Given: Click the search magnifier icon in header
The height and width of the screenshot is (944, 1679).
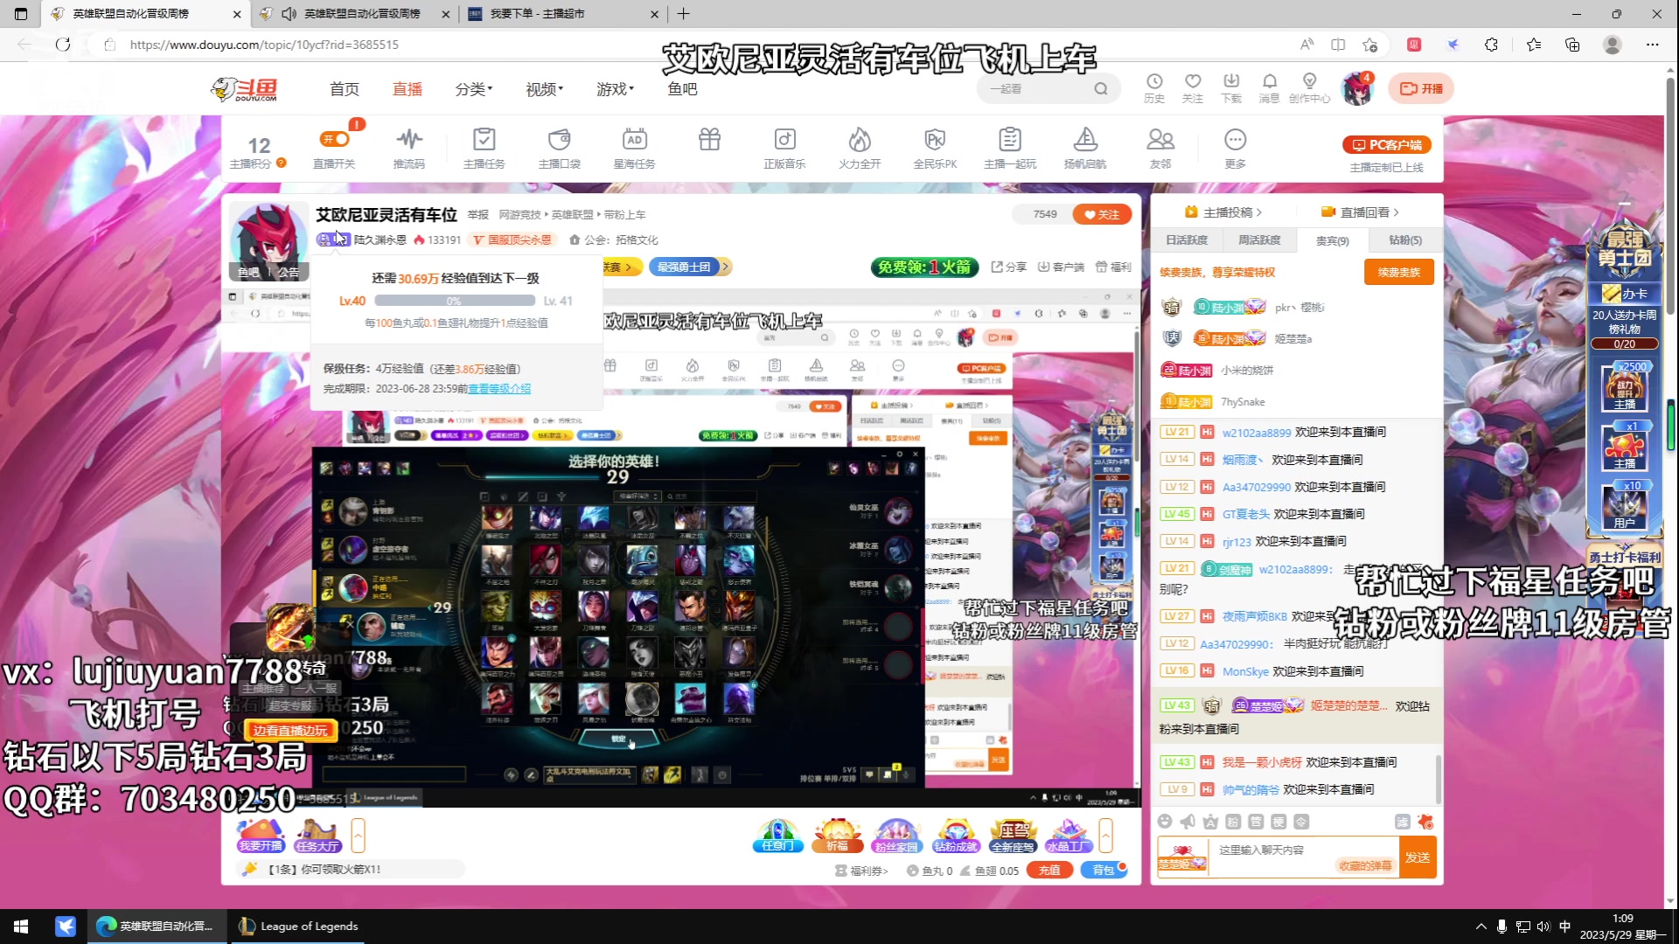Looking at the screenshot, I should (x=1101, y=88).
